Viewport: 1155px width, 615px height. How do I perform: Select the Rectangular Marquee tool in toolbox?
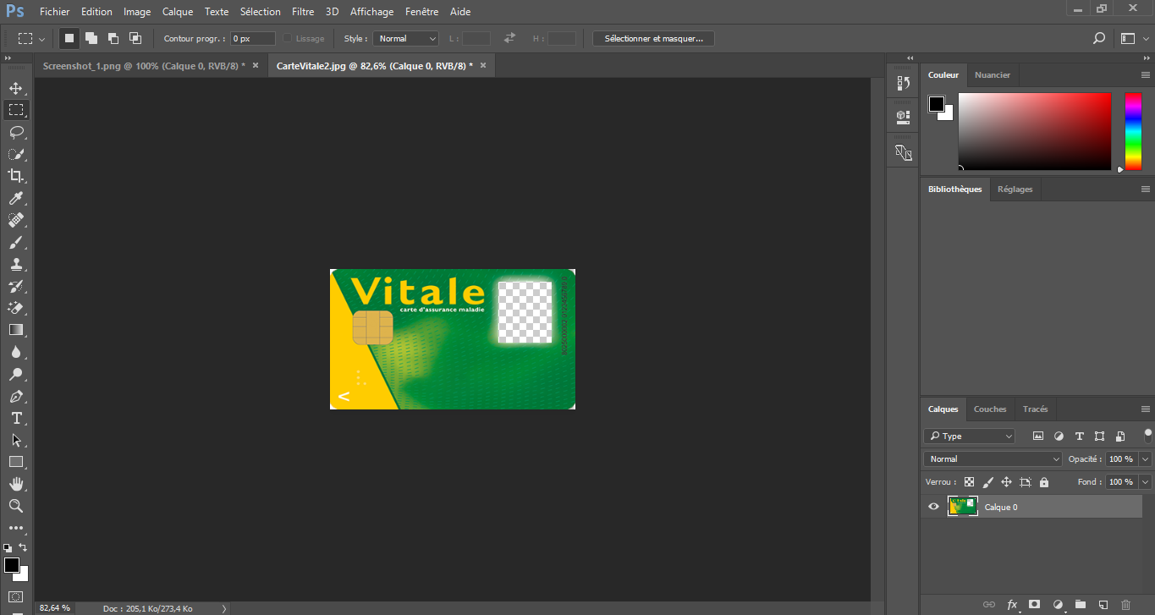15,110
